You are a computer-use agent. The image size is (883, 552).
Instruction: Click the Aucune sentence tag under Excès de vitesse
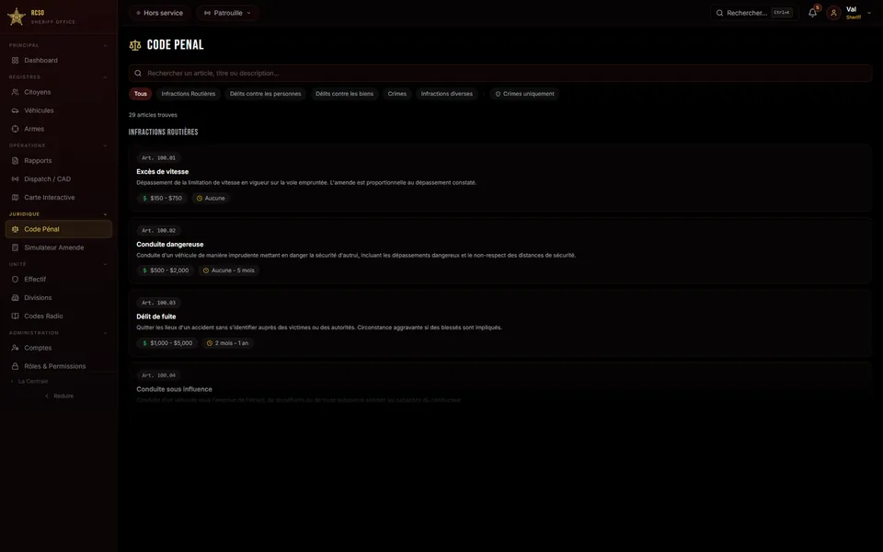tap(211, 199)
